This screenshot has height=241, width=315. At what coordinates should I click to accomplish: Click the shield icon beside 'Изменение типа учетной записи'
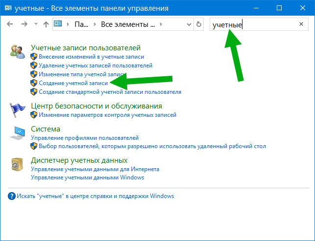[34, 74]
